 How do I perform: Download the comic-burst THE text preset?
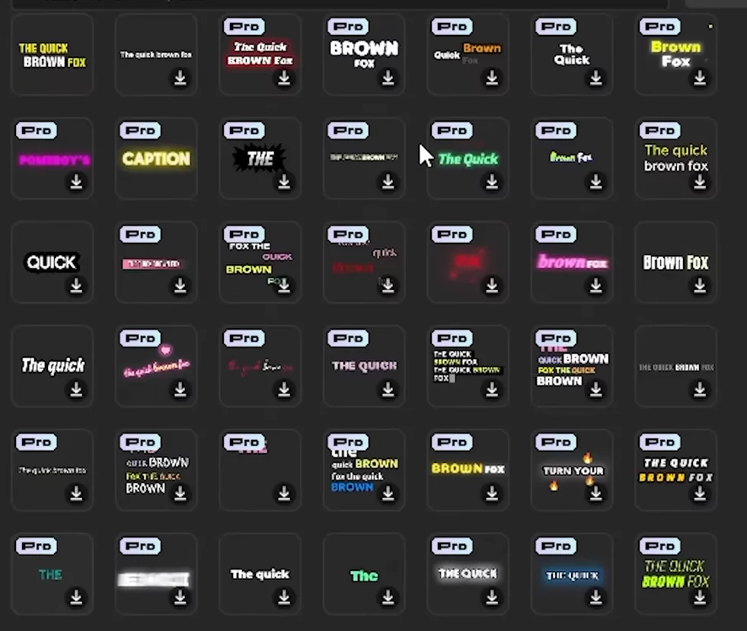(284, 182)
